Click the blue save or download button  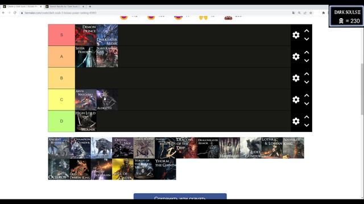pyautogui.click(x=180, y=196)
